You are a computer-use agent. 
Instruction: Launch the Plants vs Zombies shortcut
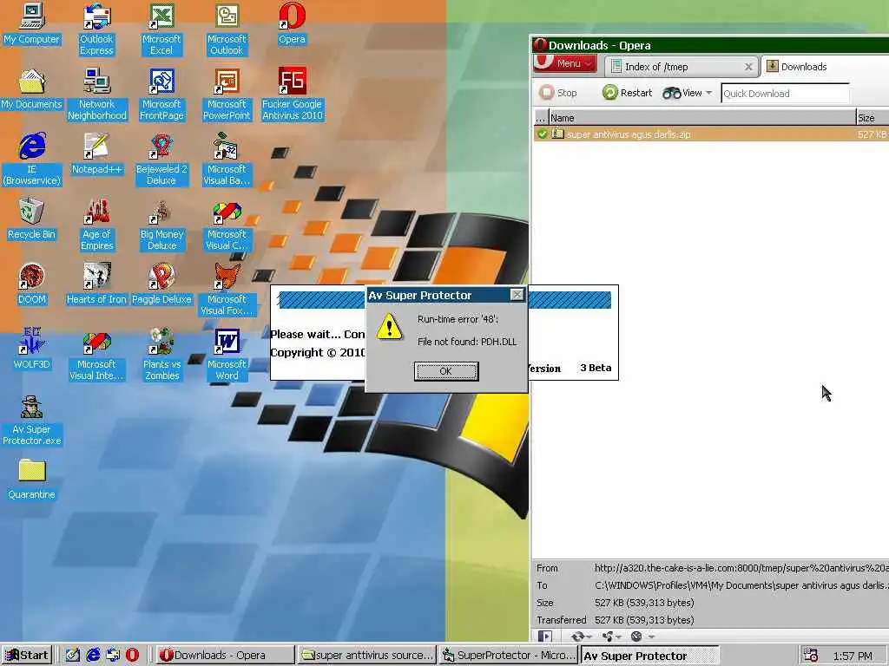(161, 355)
